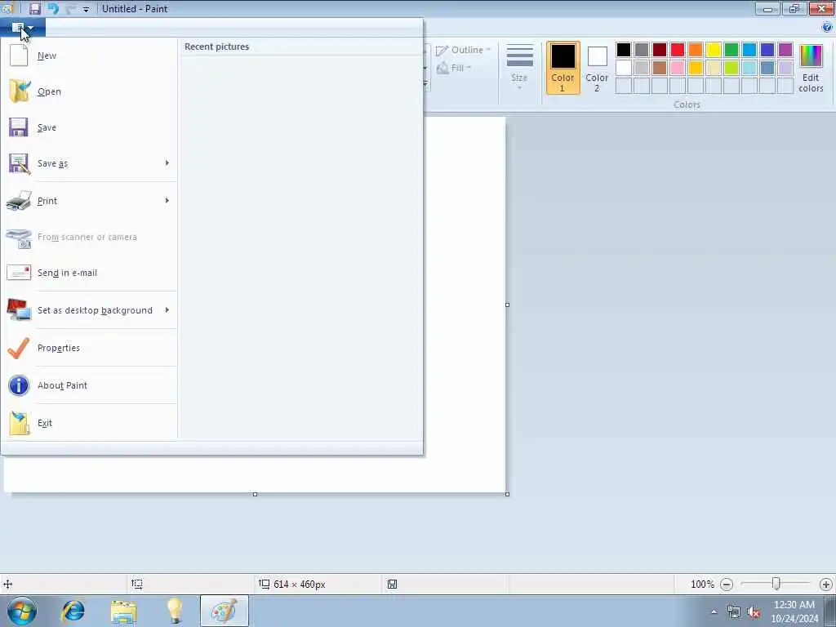The height and width of the screenshot is (627, 836).
Task: Click the 100% zoom level text
Action: click(702, 585)
